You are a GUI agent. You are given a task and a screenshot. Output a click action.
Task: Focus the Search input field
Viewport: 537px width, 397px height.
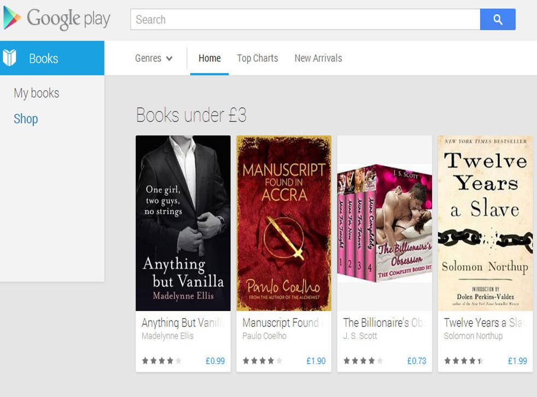click(305, 20)
